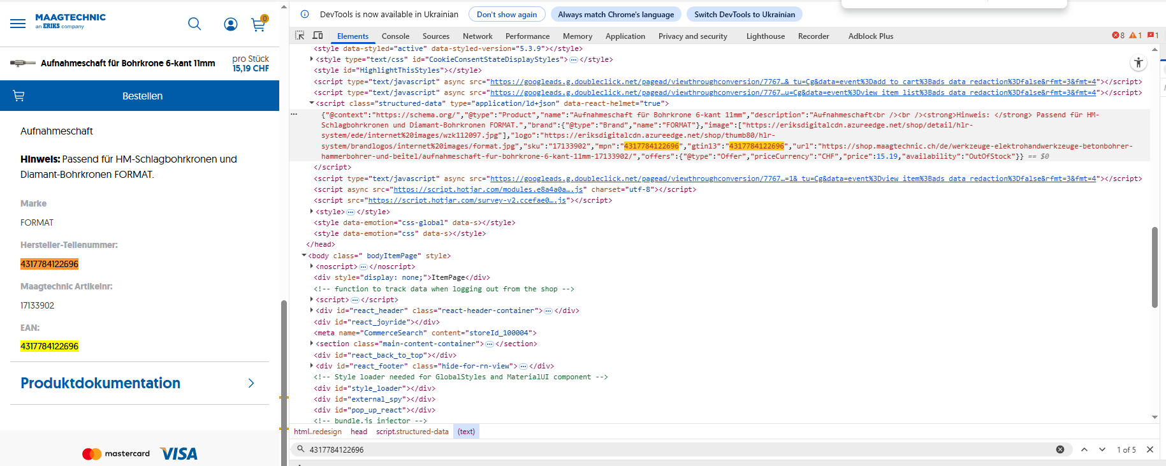Click the Bestellen order button
Viewport: 1166px width, 466px height.
tap(140, 96)
